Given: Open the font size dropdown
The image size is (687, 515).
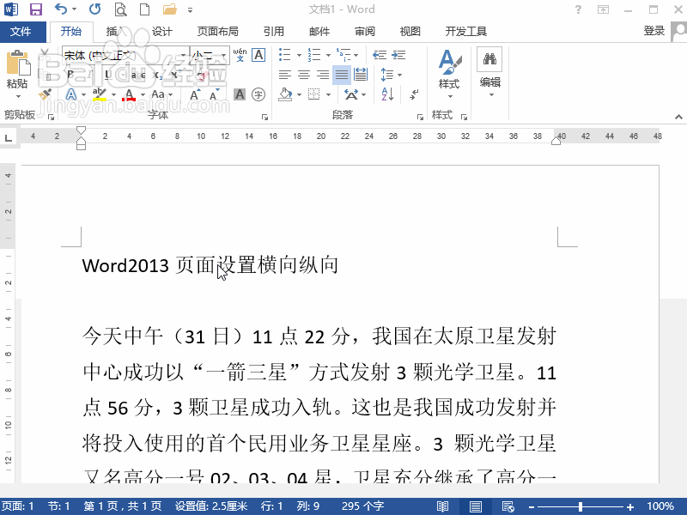Looking at the screenshot, I should (224, 53).
